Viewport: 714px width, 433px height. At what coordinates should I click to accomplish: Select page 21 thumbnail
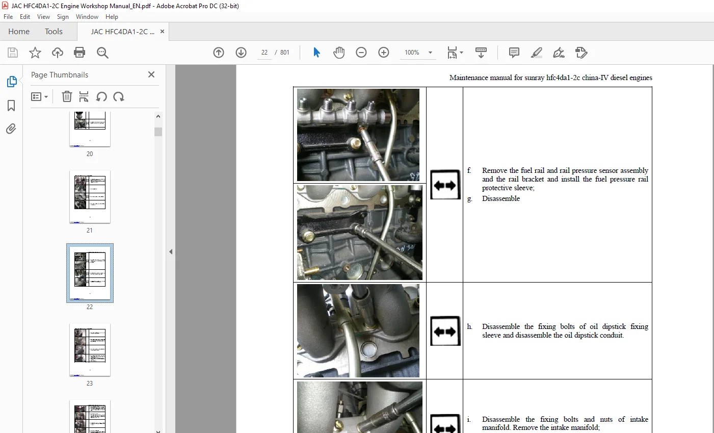[90, 197]
